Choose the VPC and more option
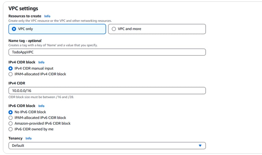This screenshot has height=155, width=262. click(114, 29)
